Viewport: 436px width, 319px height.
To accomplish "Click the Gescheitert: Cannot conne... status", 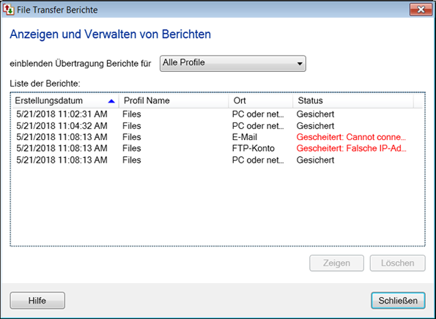I will pyautogui.click(x=351, y=137).
